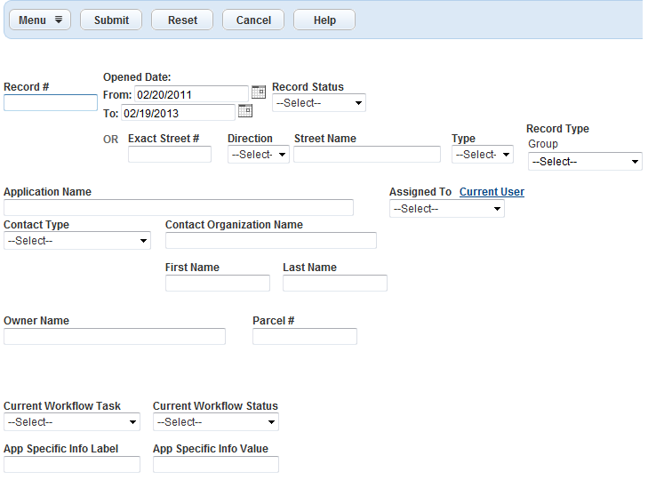Open the Record Type Group dropdown
Image resolution: width=648 pixels, height=480 pixels.
click(x=585, y=162)
